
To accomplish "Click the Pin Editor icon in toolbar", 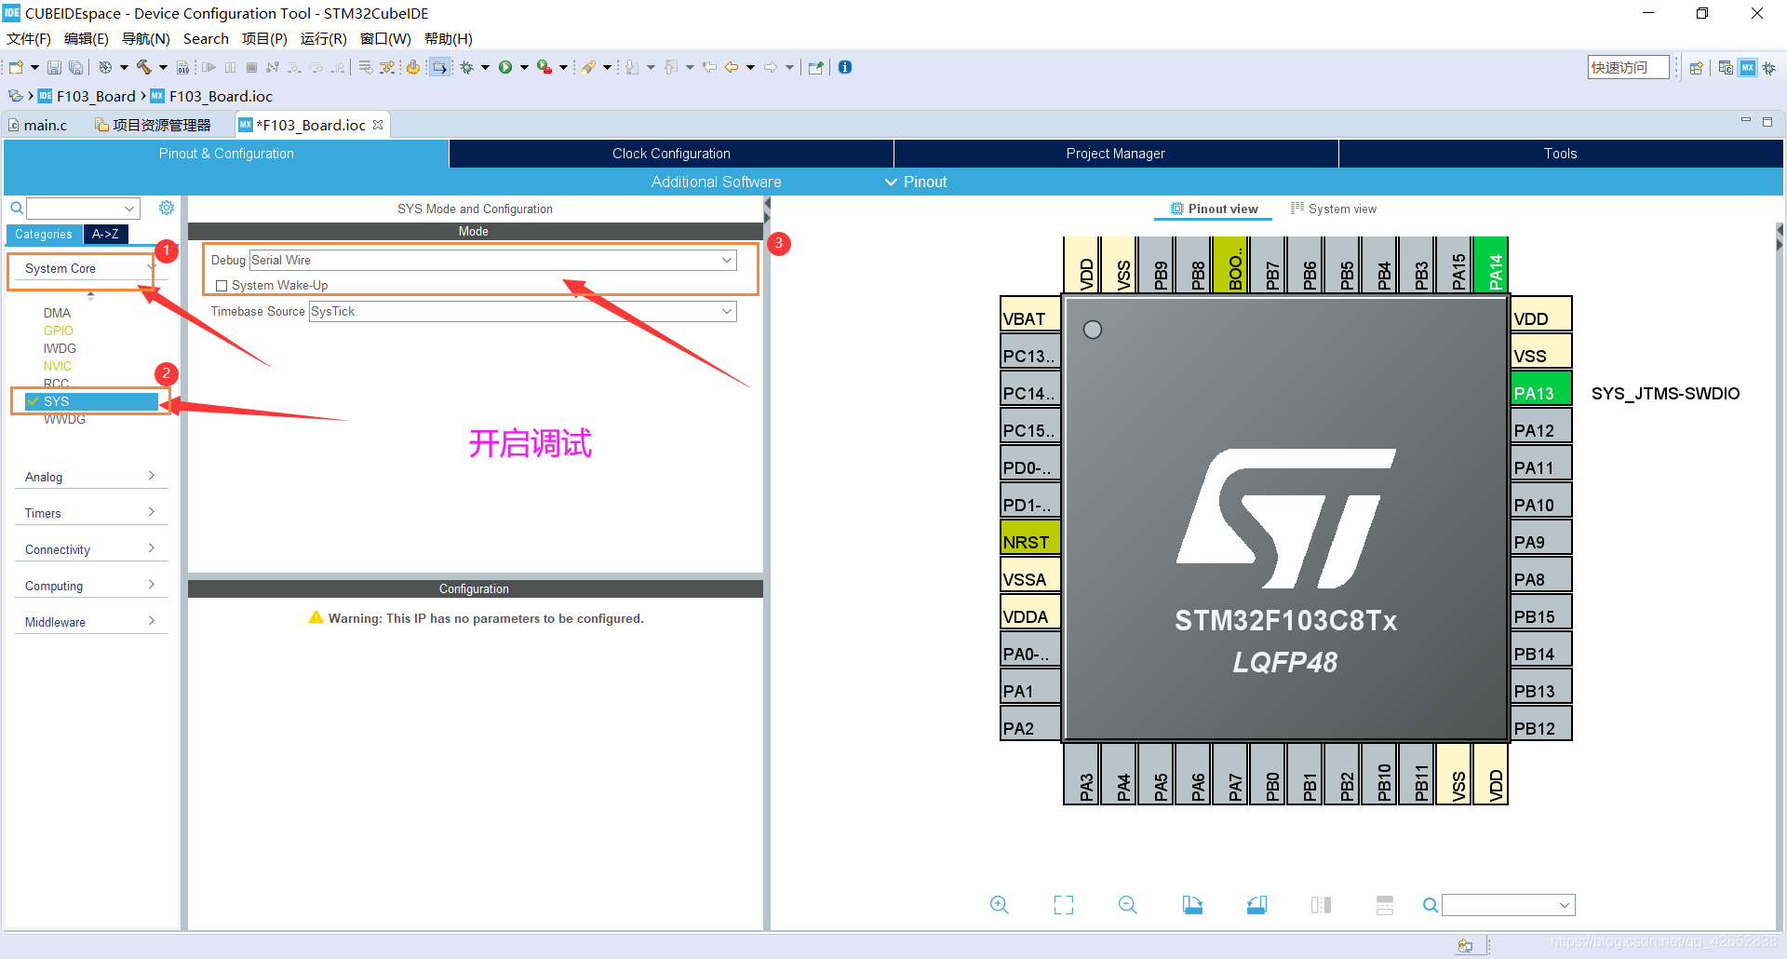I will [816, 67].
